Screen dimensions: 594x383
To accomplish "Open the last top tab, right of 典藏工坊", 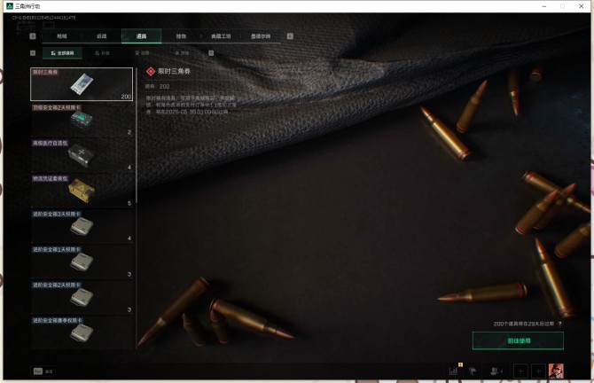I will click(261, 36).
